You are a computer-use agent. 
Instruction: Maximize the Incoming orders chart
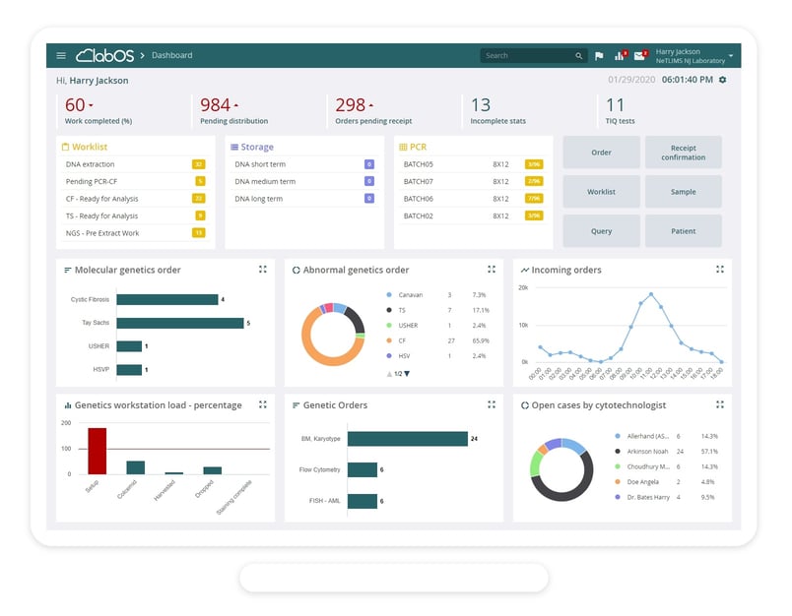tap(720, 270)
